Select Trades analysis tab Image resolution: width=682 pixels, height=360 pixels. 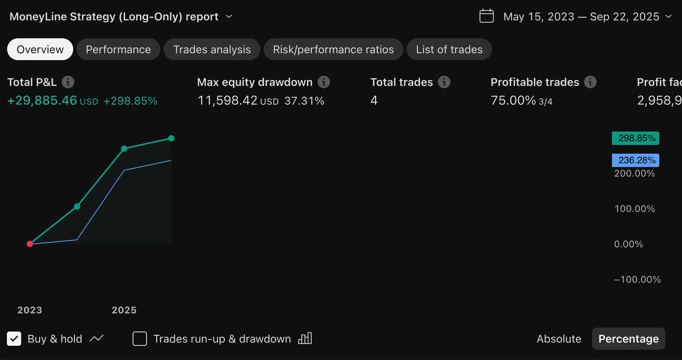coord(212,49)
